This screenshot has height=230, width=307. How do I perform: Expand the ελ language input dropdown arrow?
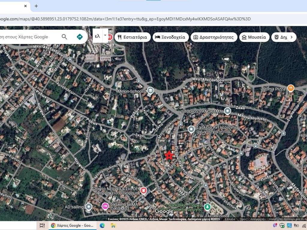coord(105,35)
